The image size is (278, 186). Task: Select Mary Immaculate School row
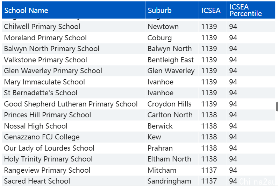pos(138,82)
